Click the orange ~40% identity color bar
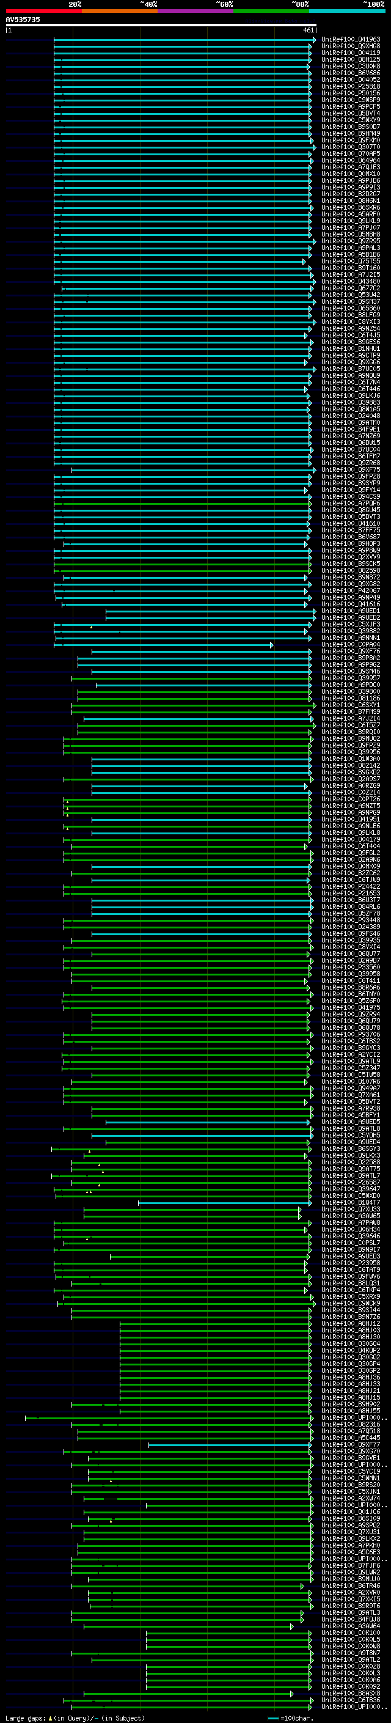Image resolution: width=391 pixels, height=1723 pixels. click(x=120, y=11)
